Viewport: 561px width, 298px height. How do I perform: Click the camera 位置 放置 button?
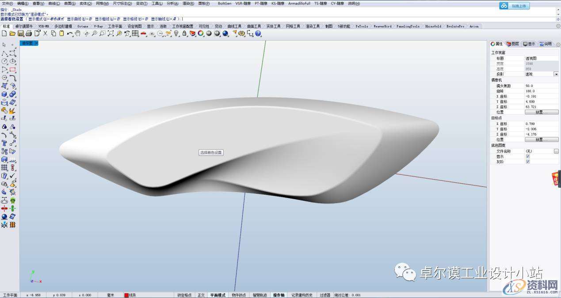[542, 112]
